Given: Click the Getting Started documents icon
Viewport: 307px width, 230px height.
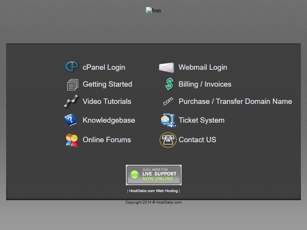Looking at the screenshot, I should point(73,84).
